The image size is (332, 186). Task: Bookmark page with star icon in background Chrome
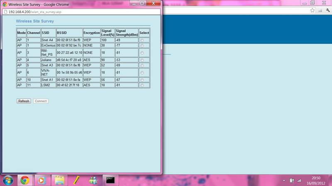pyautogui.click(x=312, y=10)
